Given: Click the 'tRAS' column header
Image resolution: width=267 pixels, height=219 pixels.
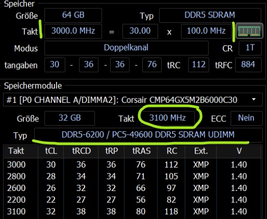Looking at the screenshot, I should click(141, 151).
